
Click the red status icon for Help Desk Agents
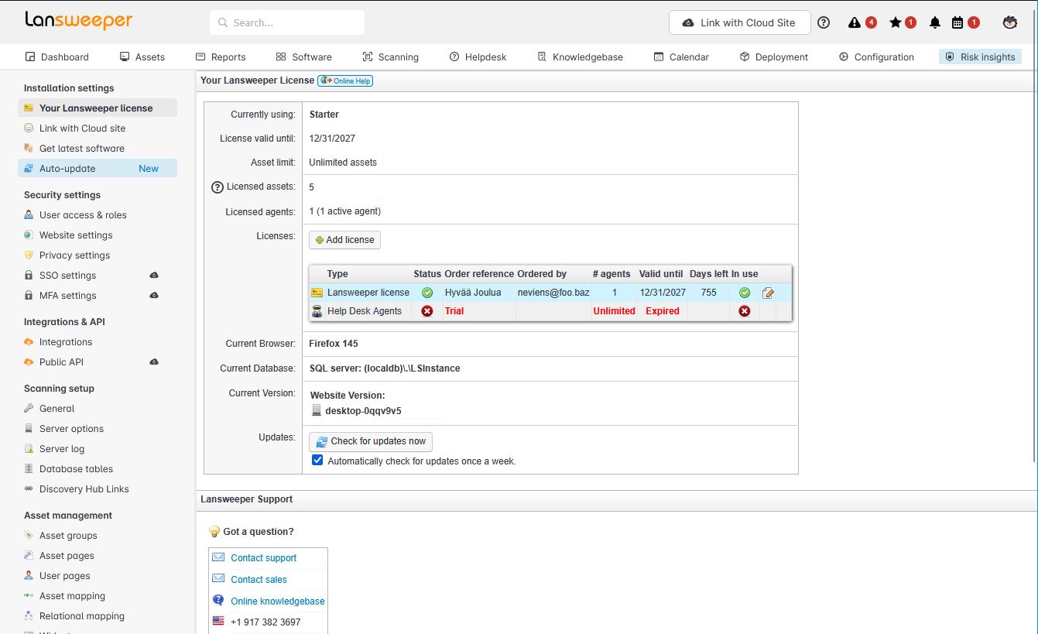(x=427, y=311)
